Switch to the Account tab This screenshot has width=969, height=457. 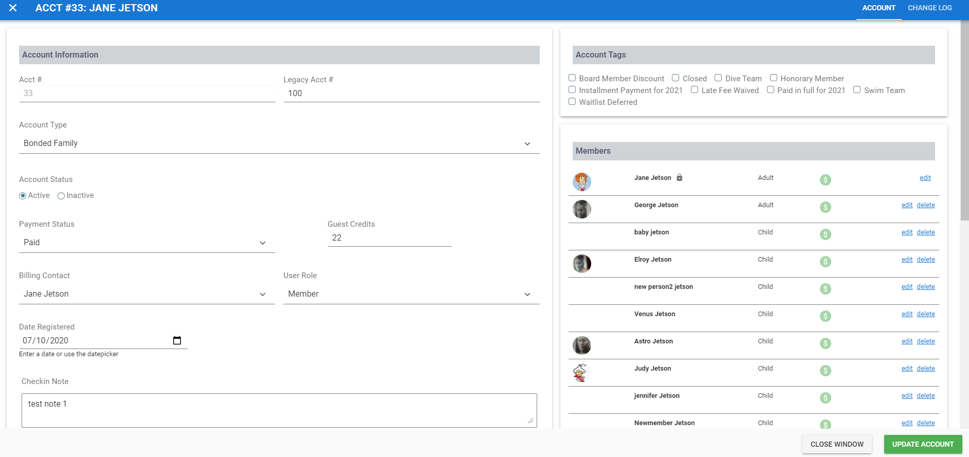[x=879, y=8]
